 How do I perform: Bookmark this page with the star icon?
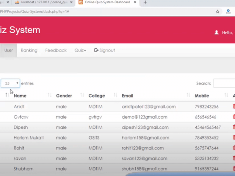point(218,11)
